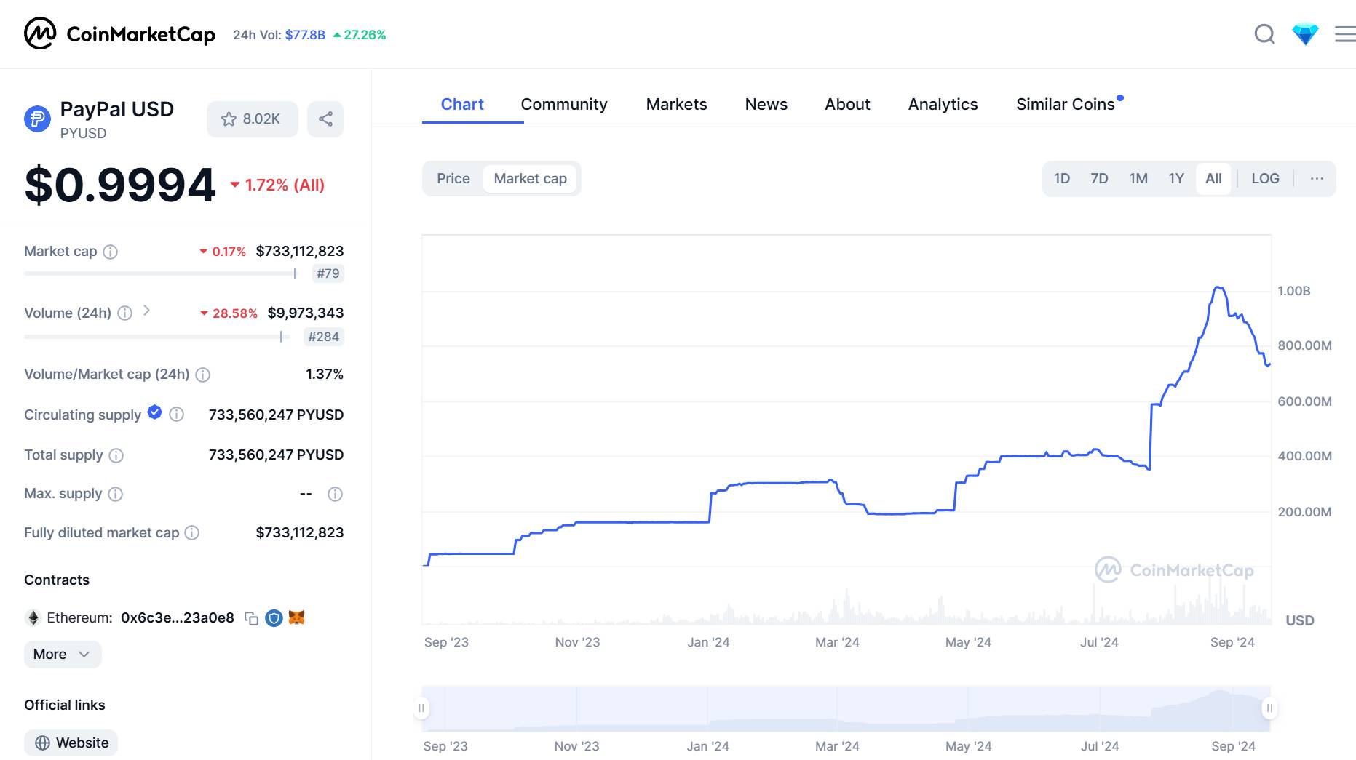Click the share icon button
This screenshot has width=1356, height=760.
tap(325, 119)
